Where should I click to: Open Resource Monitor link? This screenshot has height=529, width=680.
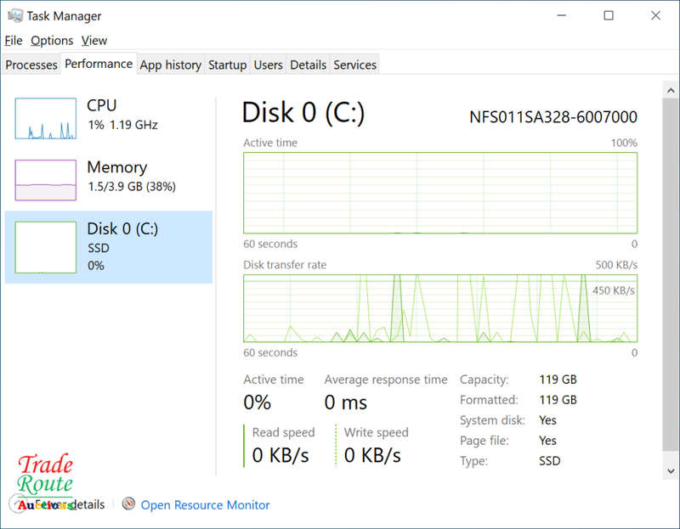[x=205, y=504]
